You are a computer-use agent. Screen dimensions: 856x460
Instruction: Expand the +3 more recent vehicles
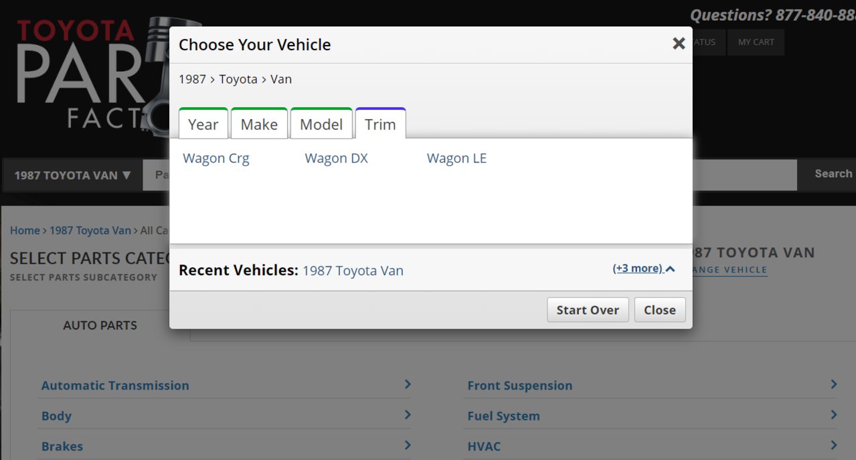point(644,269)
